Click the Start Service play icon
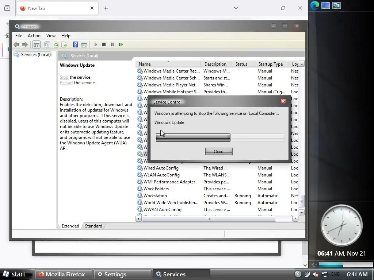Viewport: 374px width, 280px height. (96, 44)
